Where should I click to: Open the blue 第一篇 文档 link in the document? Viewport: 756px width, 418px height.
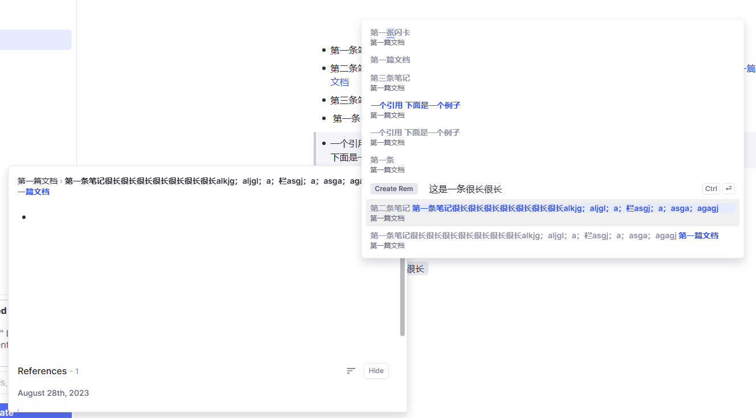click(339, 81)
